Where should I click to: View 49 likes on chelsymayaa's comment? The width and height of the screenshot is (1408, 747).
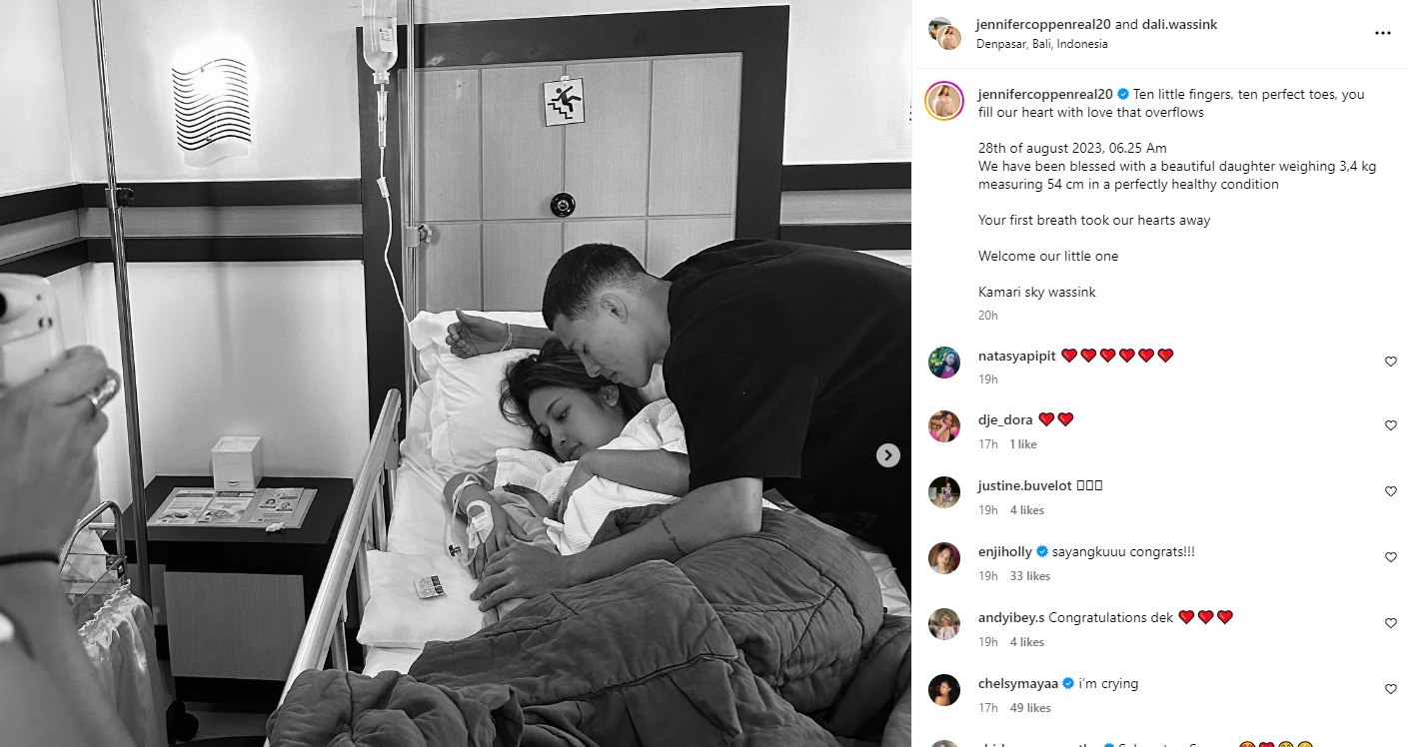pyautogui.click(x=1029, y=708)
